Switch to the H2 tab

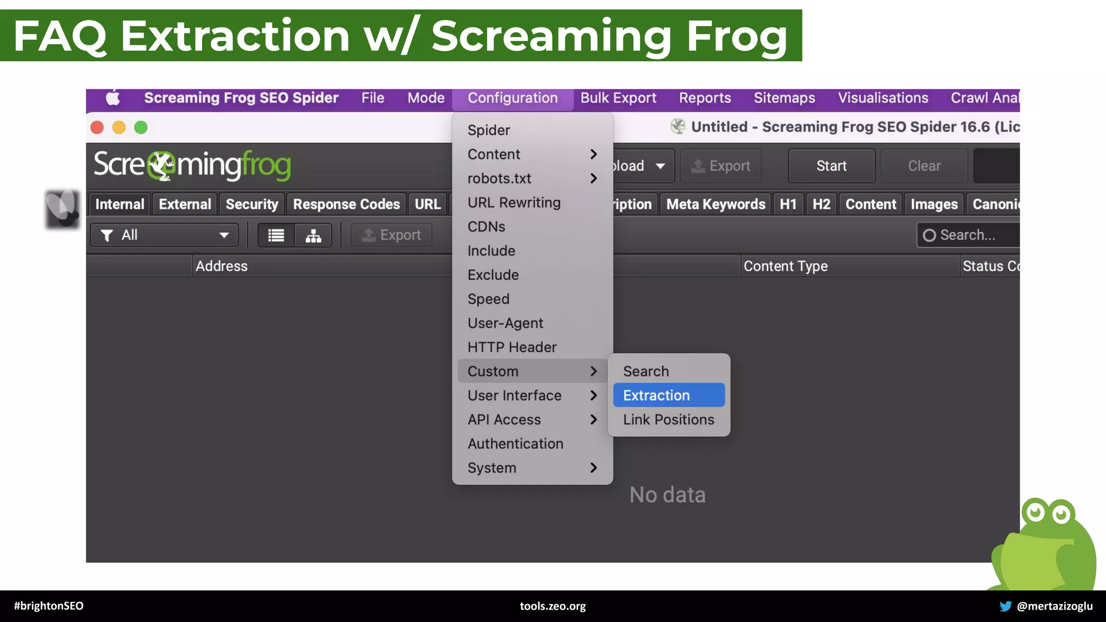pyautogui.click(x=821, y=204)
